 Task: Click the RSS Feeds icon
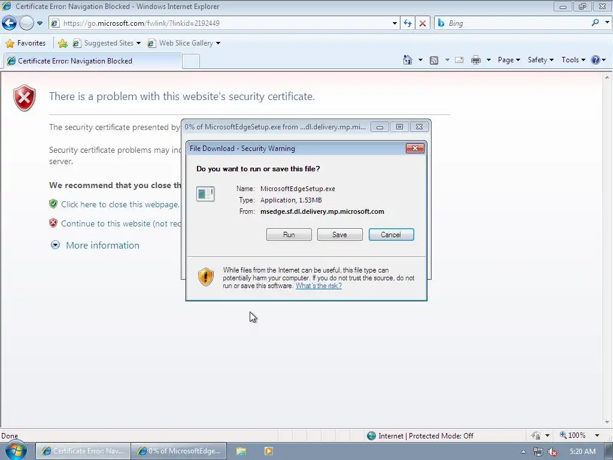pos(434,60)
